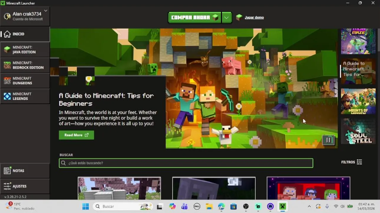This screenshot has height=213, width=380.
Task: Click the battery status tray icon
Action: coord(350,206)
